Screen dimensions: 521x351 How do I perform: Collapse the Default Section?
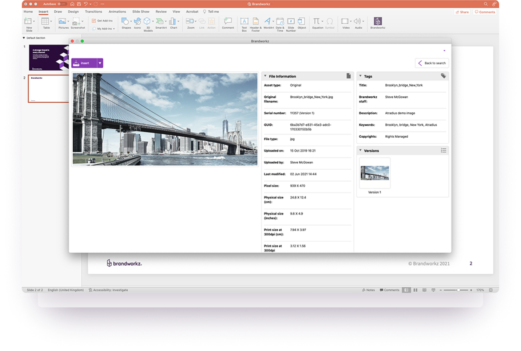[x=24, y=38]
